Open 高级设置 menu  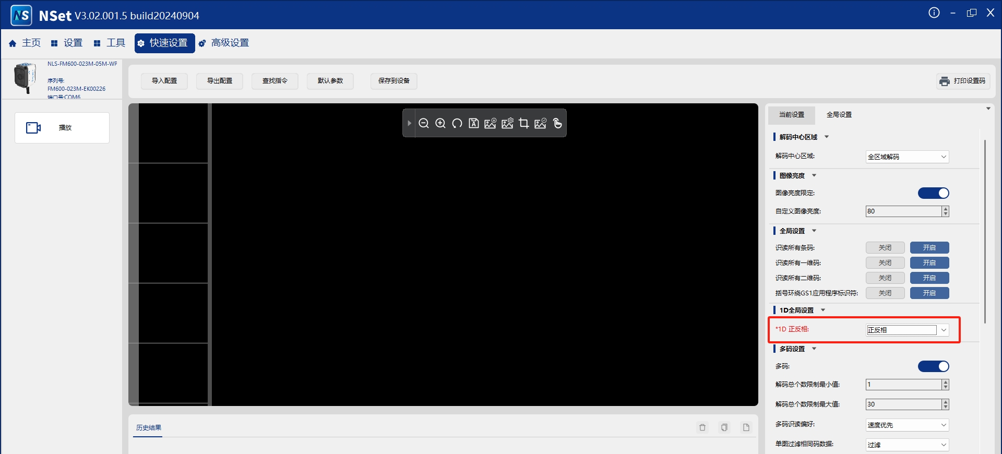tap(224, 43)
